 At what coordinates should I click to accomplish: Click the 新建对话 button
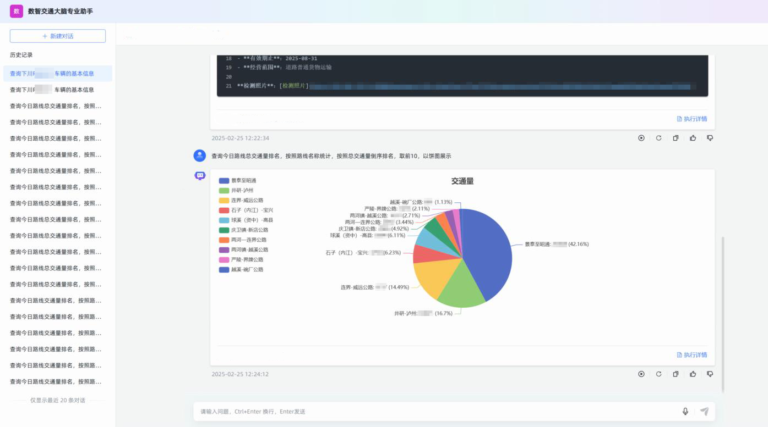tap(58, 36)
